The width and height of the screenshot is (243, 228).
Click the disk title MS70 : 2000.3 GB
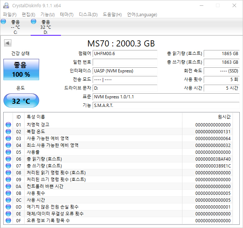coord(121,44)
